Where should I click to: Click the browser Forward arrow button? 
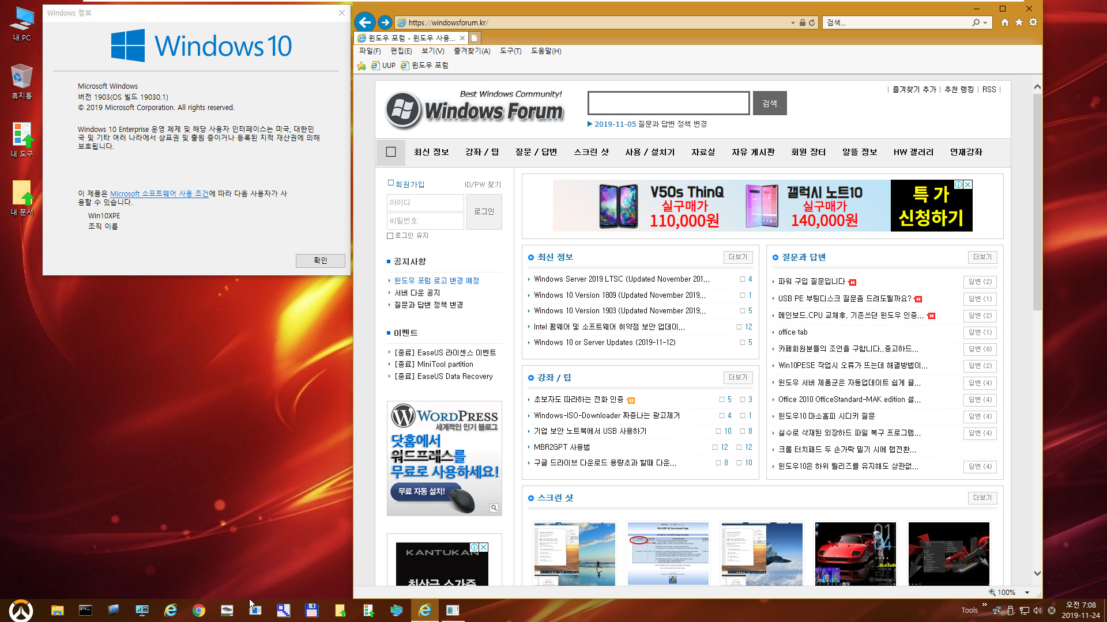pos(385,22)
